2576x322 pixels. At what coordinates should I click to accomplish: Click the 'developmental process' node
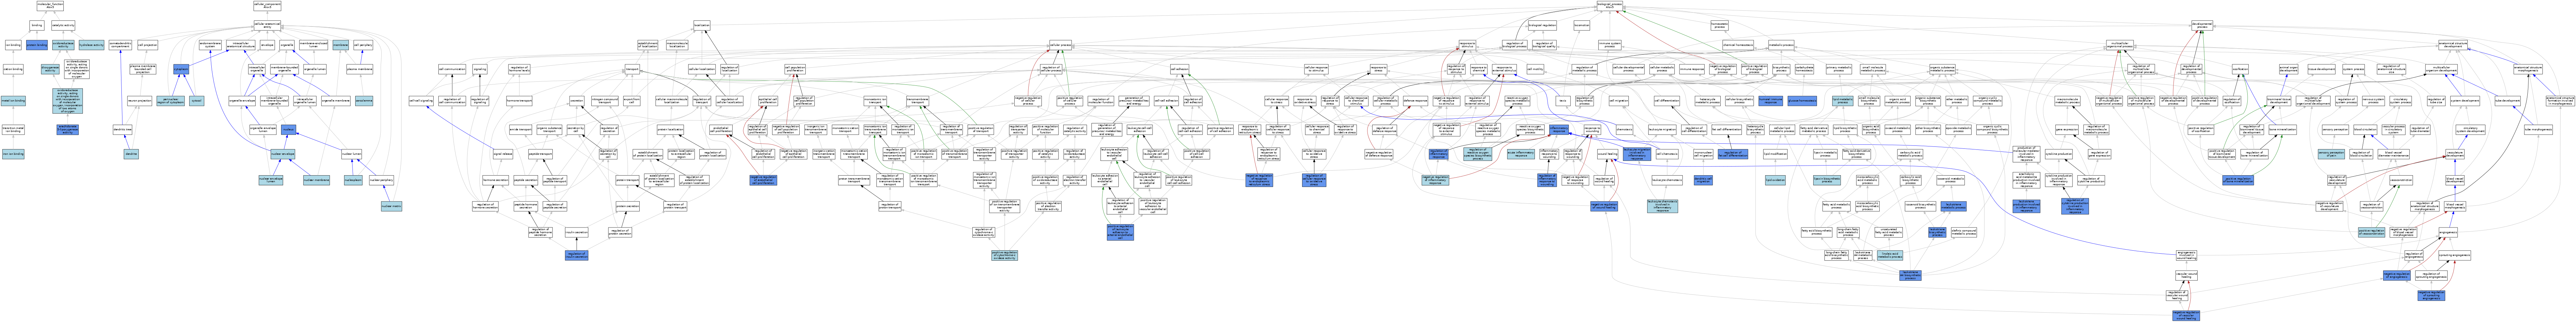click(x=2202, y=25)
